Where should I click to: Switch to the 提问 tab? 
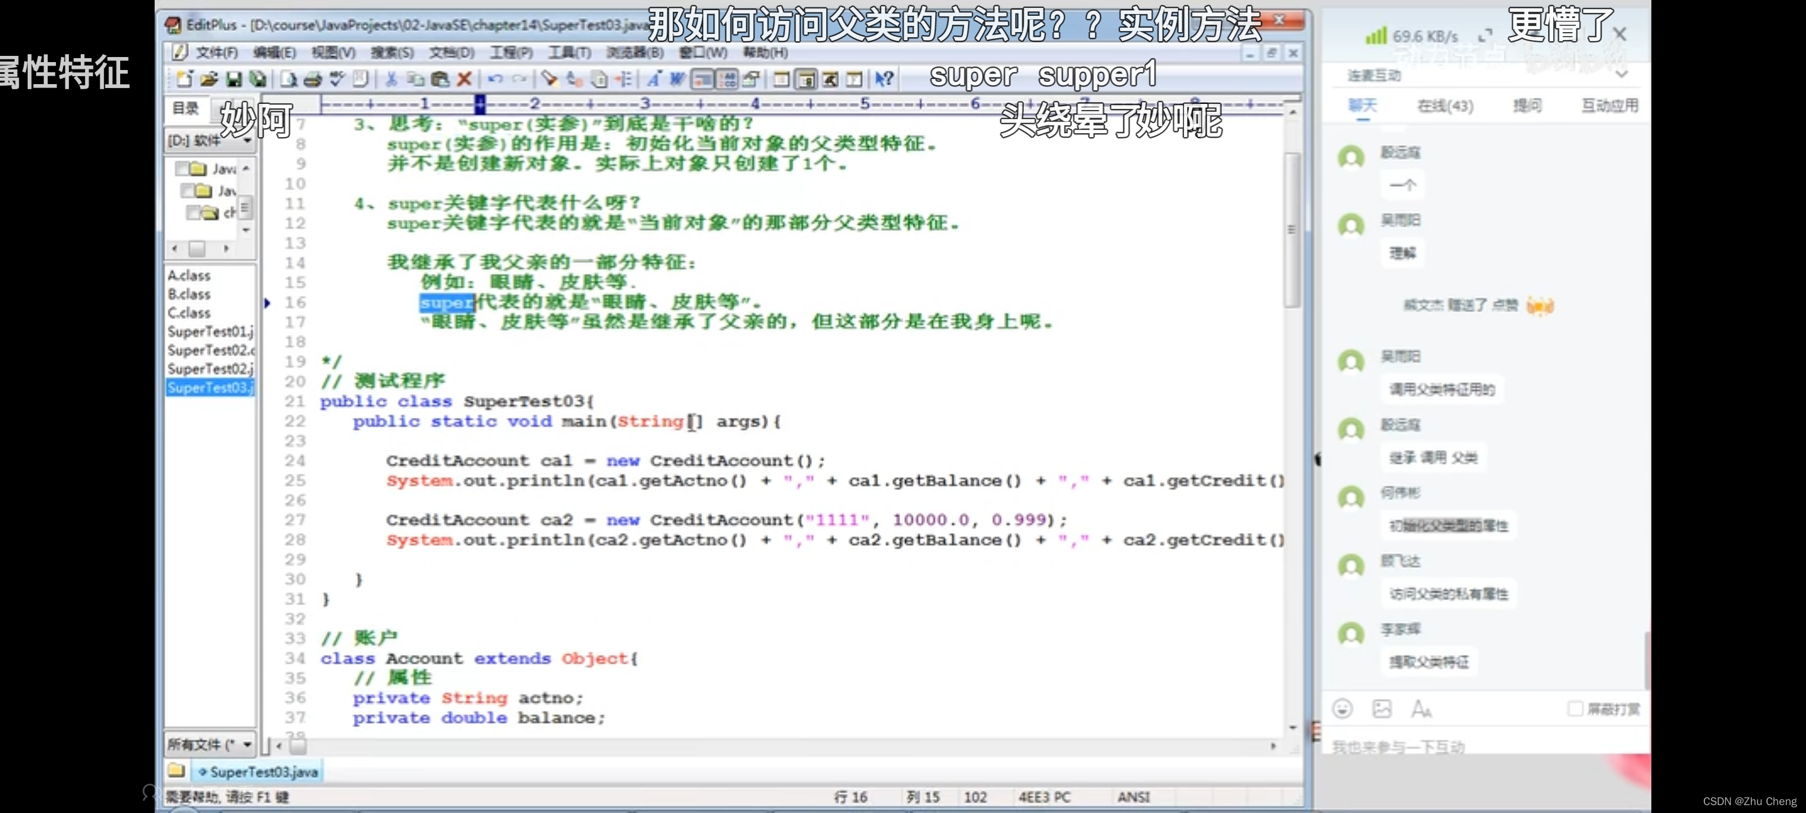1527,105
